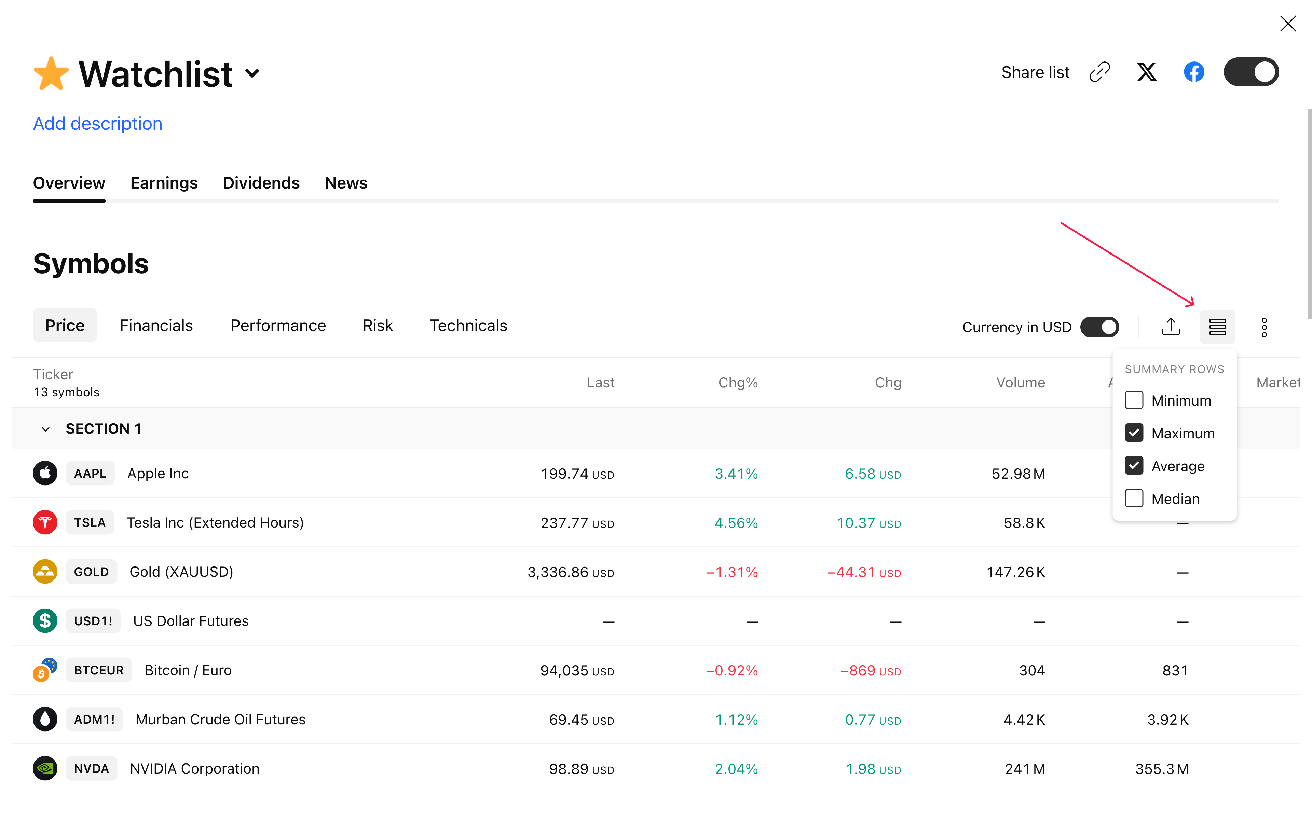Click the summary rows icon button
1312x820 pixels.
1217,327
